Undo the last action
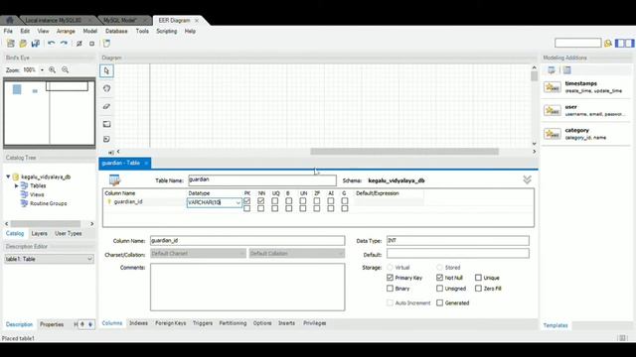The image size is (636, 357). tap(51, 44)
